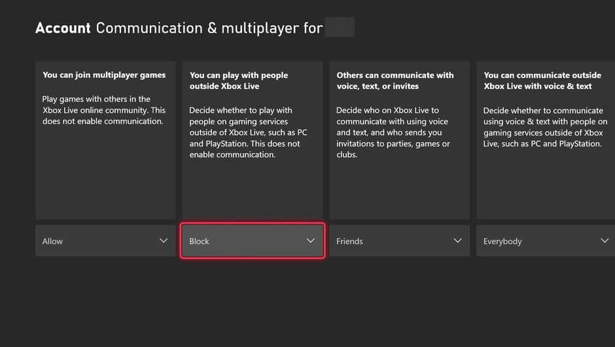Click the "Communication & multiplayer for" page title
Viewport: 615px width, 347px height.
point(209,28)
